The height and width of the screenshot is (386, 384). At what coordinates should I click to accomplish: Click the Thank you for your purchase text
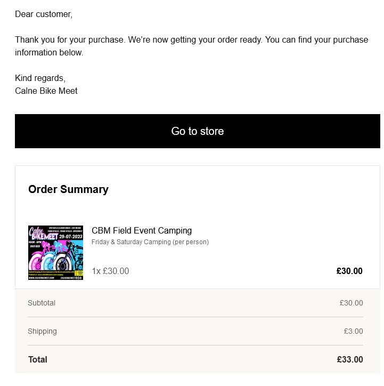[69, 39]
